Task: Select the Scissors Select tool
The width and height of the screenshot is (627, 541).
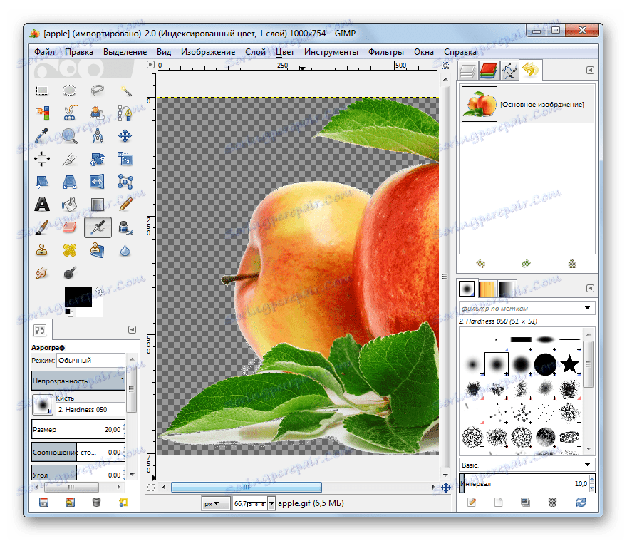Action: point(69,113)
